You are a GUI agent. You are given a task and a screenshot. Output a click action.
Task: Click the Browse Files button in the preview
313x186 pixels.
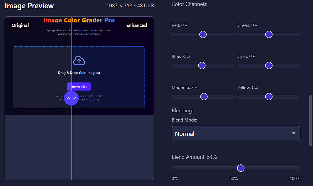[x=79, y=87]
